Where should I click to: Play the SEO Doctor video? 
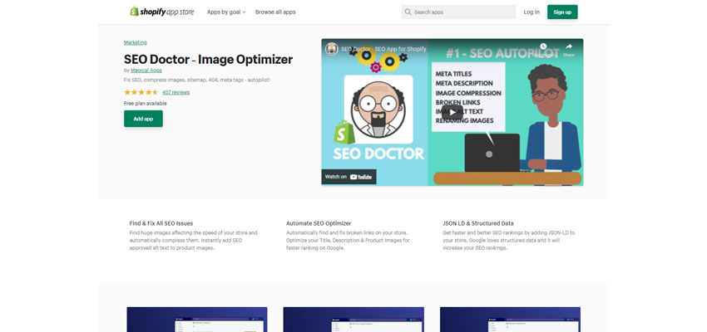(x=452, y=112)
